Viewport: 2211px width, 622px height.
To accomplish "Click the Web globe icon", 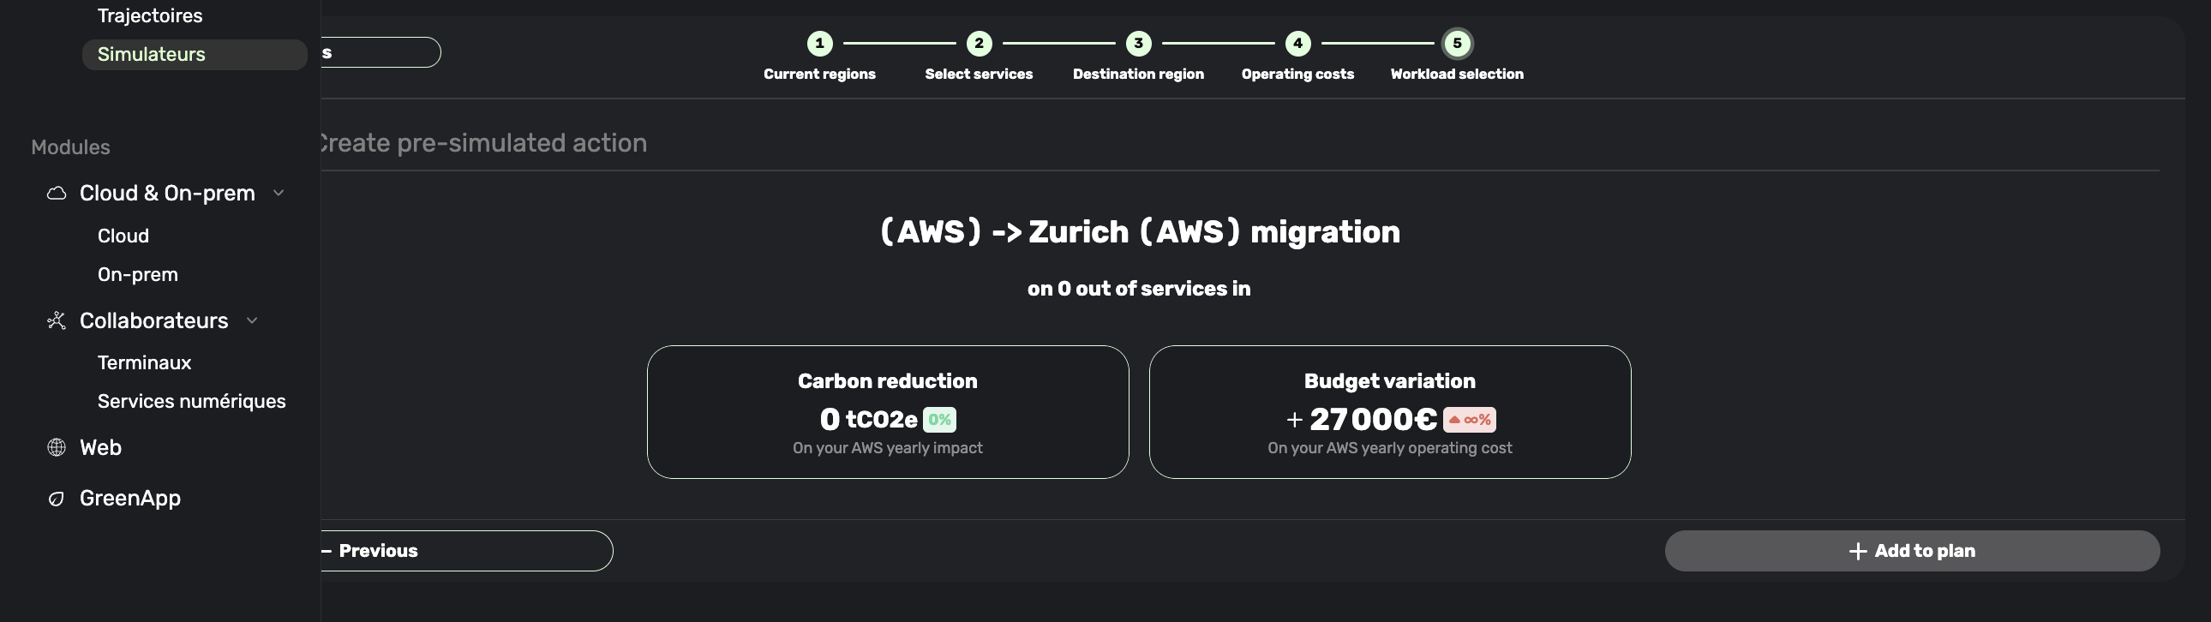I will coord(57,448).
